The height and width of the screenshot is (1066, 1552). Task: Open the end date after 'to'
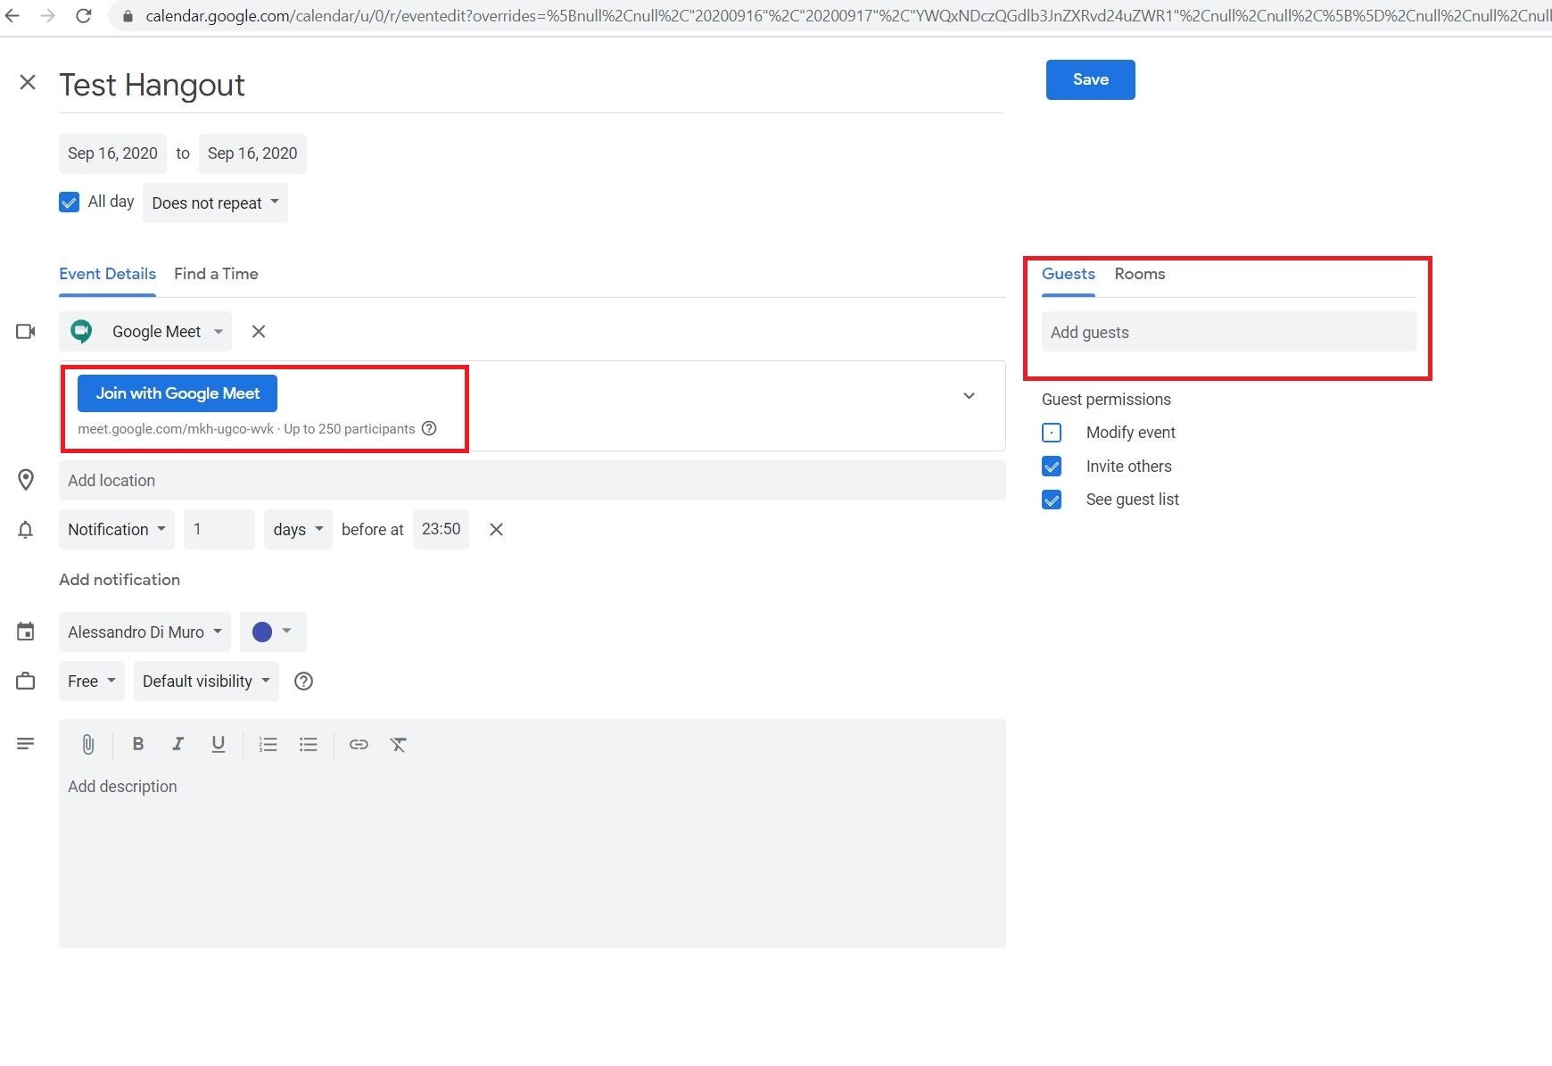click(x=252, y=153)
